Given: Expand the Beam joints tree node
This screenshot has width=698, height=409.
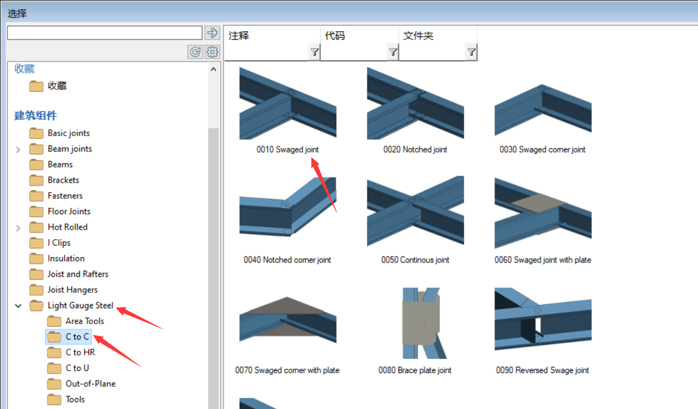Looking at the screenshot, I should pyautogui.click(x=18, y=149).
